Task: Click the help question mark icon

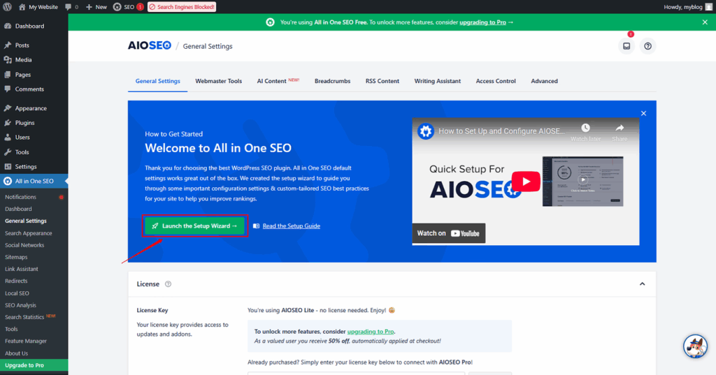Action: [647, 46]
